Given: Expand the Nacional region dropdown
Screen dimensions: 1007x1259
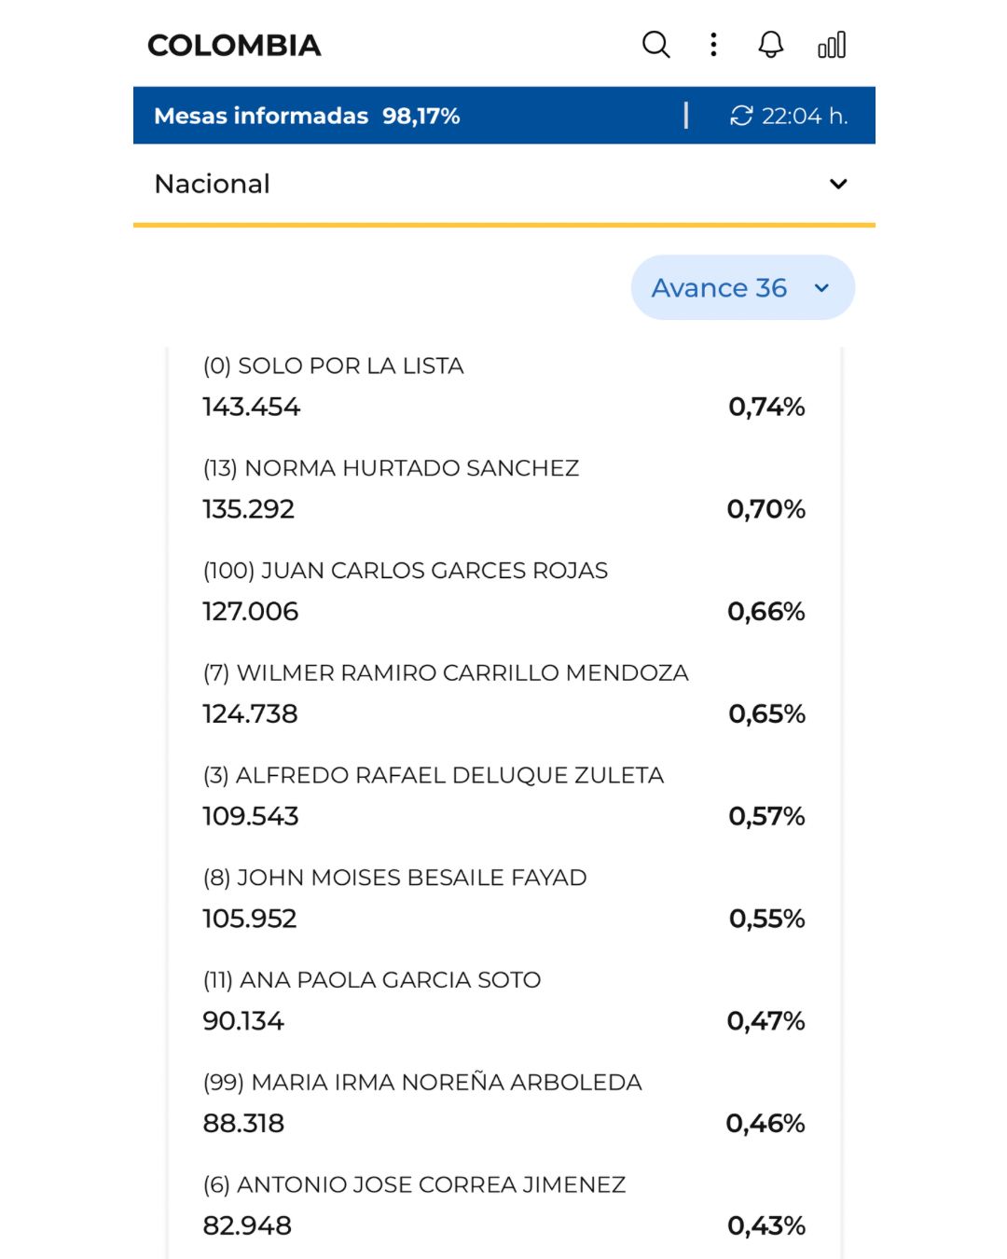Looking at the screenshot, I should 504,184.
